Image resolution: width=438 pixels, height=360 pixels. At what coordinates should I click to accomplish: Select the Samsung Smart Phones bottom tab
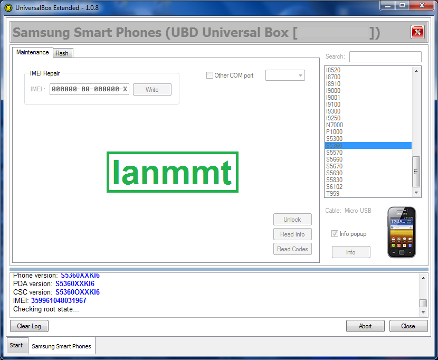click(x=61, y=346)
